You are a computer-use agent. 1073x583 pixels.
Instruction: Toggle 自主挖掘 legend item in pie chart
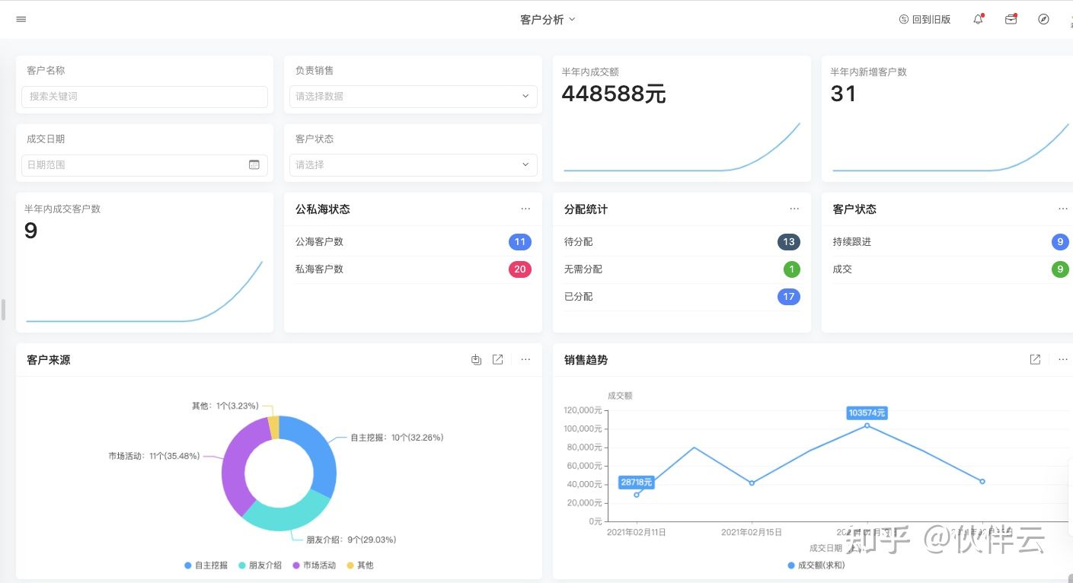coord(206,565)
